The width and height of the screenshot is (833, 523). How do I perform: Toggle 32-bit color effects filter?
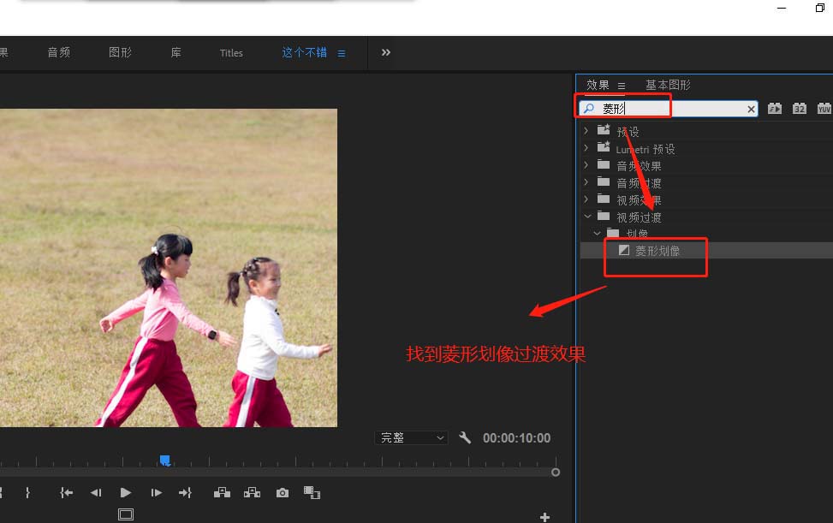pos(799,109)
